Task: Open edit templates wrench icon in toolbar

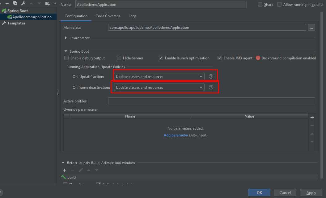Action: [23, 3]
